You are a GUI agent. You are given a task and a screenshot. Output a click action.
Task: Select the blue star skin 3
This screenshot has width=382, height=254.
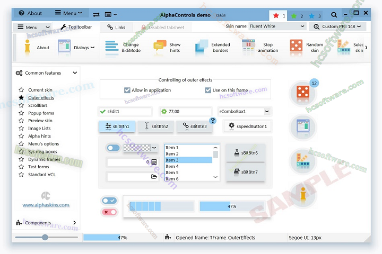(x=311, y=16)
